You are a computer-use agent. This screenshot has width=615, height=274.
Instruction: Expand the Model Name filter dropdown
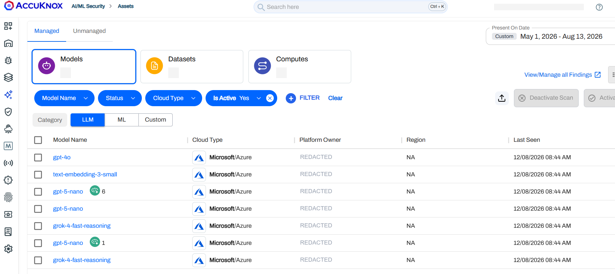point(64,98)
